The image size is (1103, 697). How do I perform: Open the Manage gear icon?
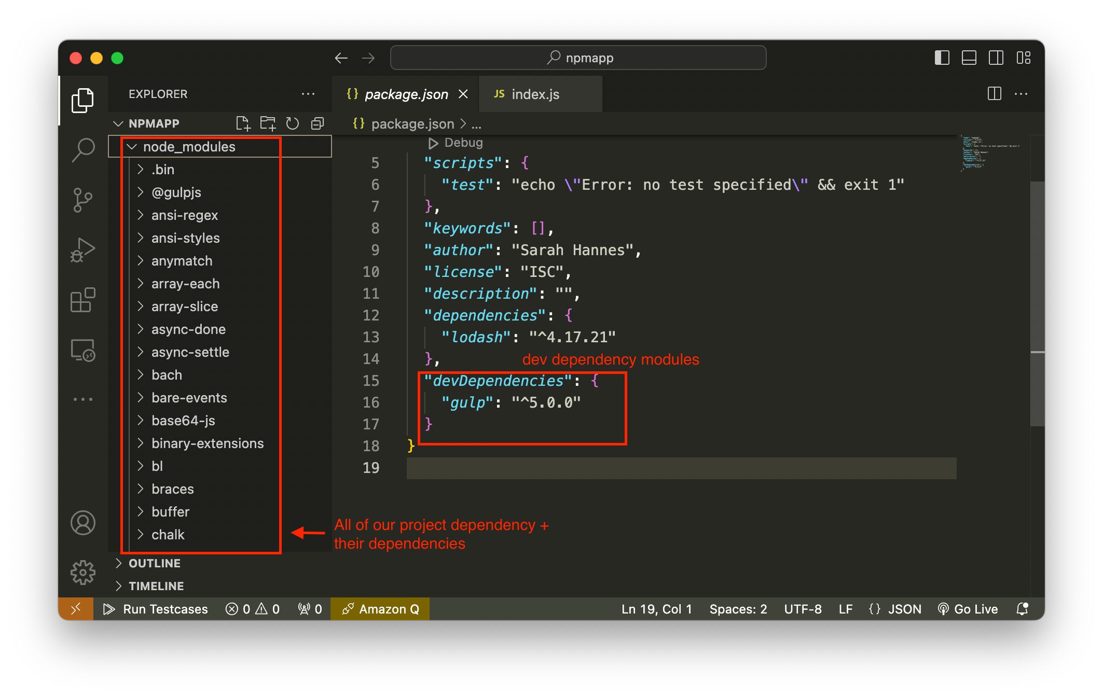click(82, 573)
